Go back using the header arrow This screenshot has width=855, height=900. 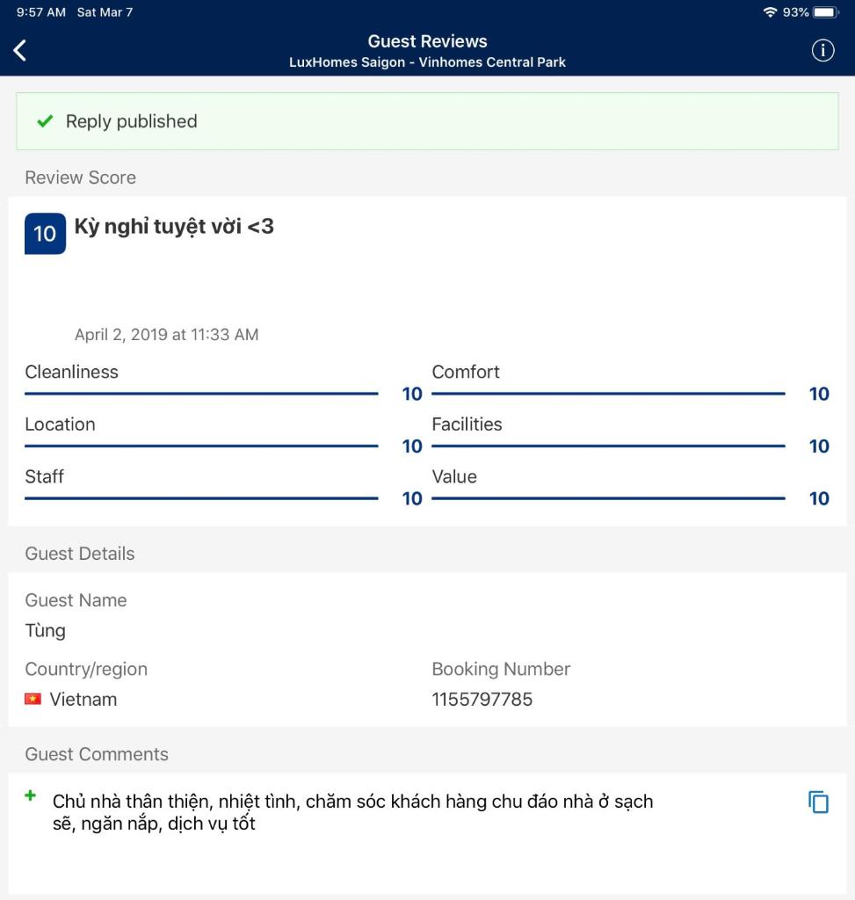tap(20, 50)
